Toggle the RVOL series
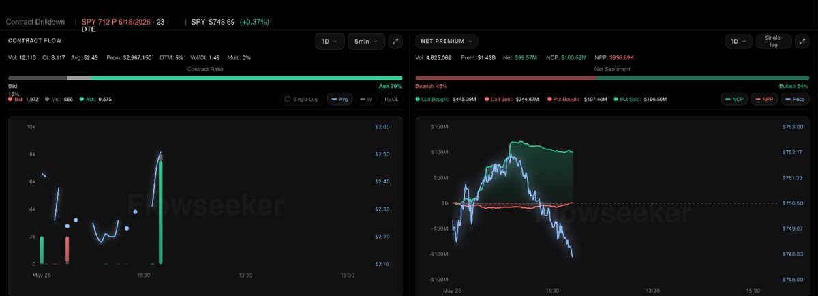Screen dimensions: 818x296 tap(391, 99)
